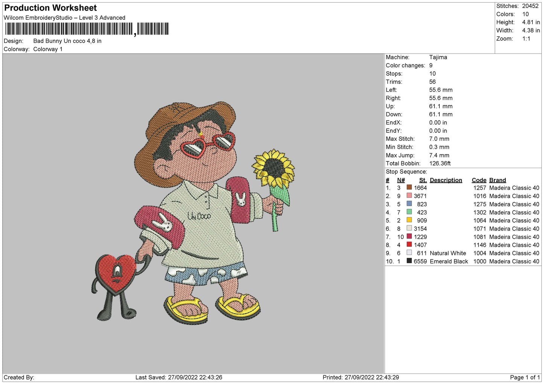Click the pink swatch for thread 1016

click(409, 196)
